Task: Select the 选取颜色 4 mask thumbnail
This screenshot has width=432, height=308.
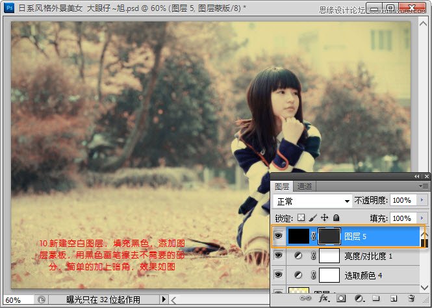Action: point(329,276)
